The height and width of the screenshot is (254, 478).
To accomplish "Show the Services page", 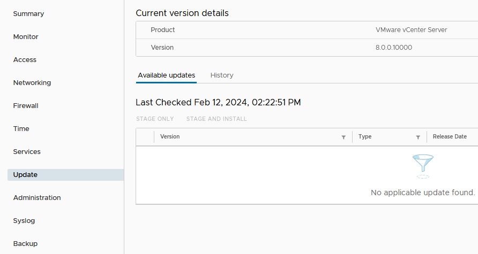I will 27,152.
